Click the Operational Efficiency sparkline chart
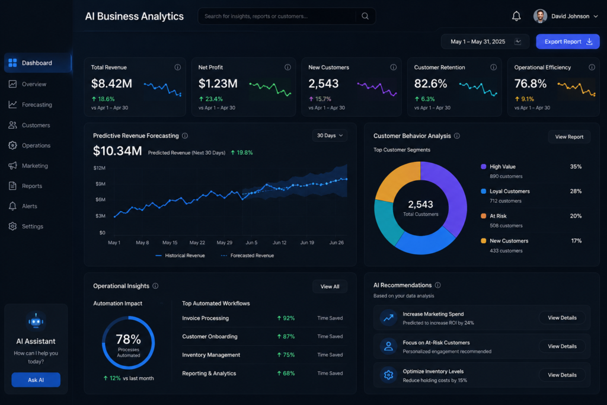This screenshot has height=405, width=607. click(576, 89)
